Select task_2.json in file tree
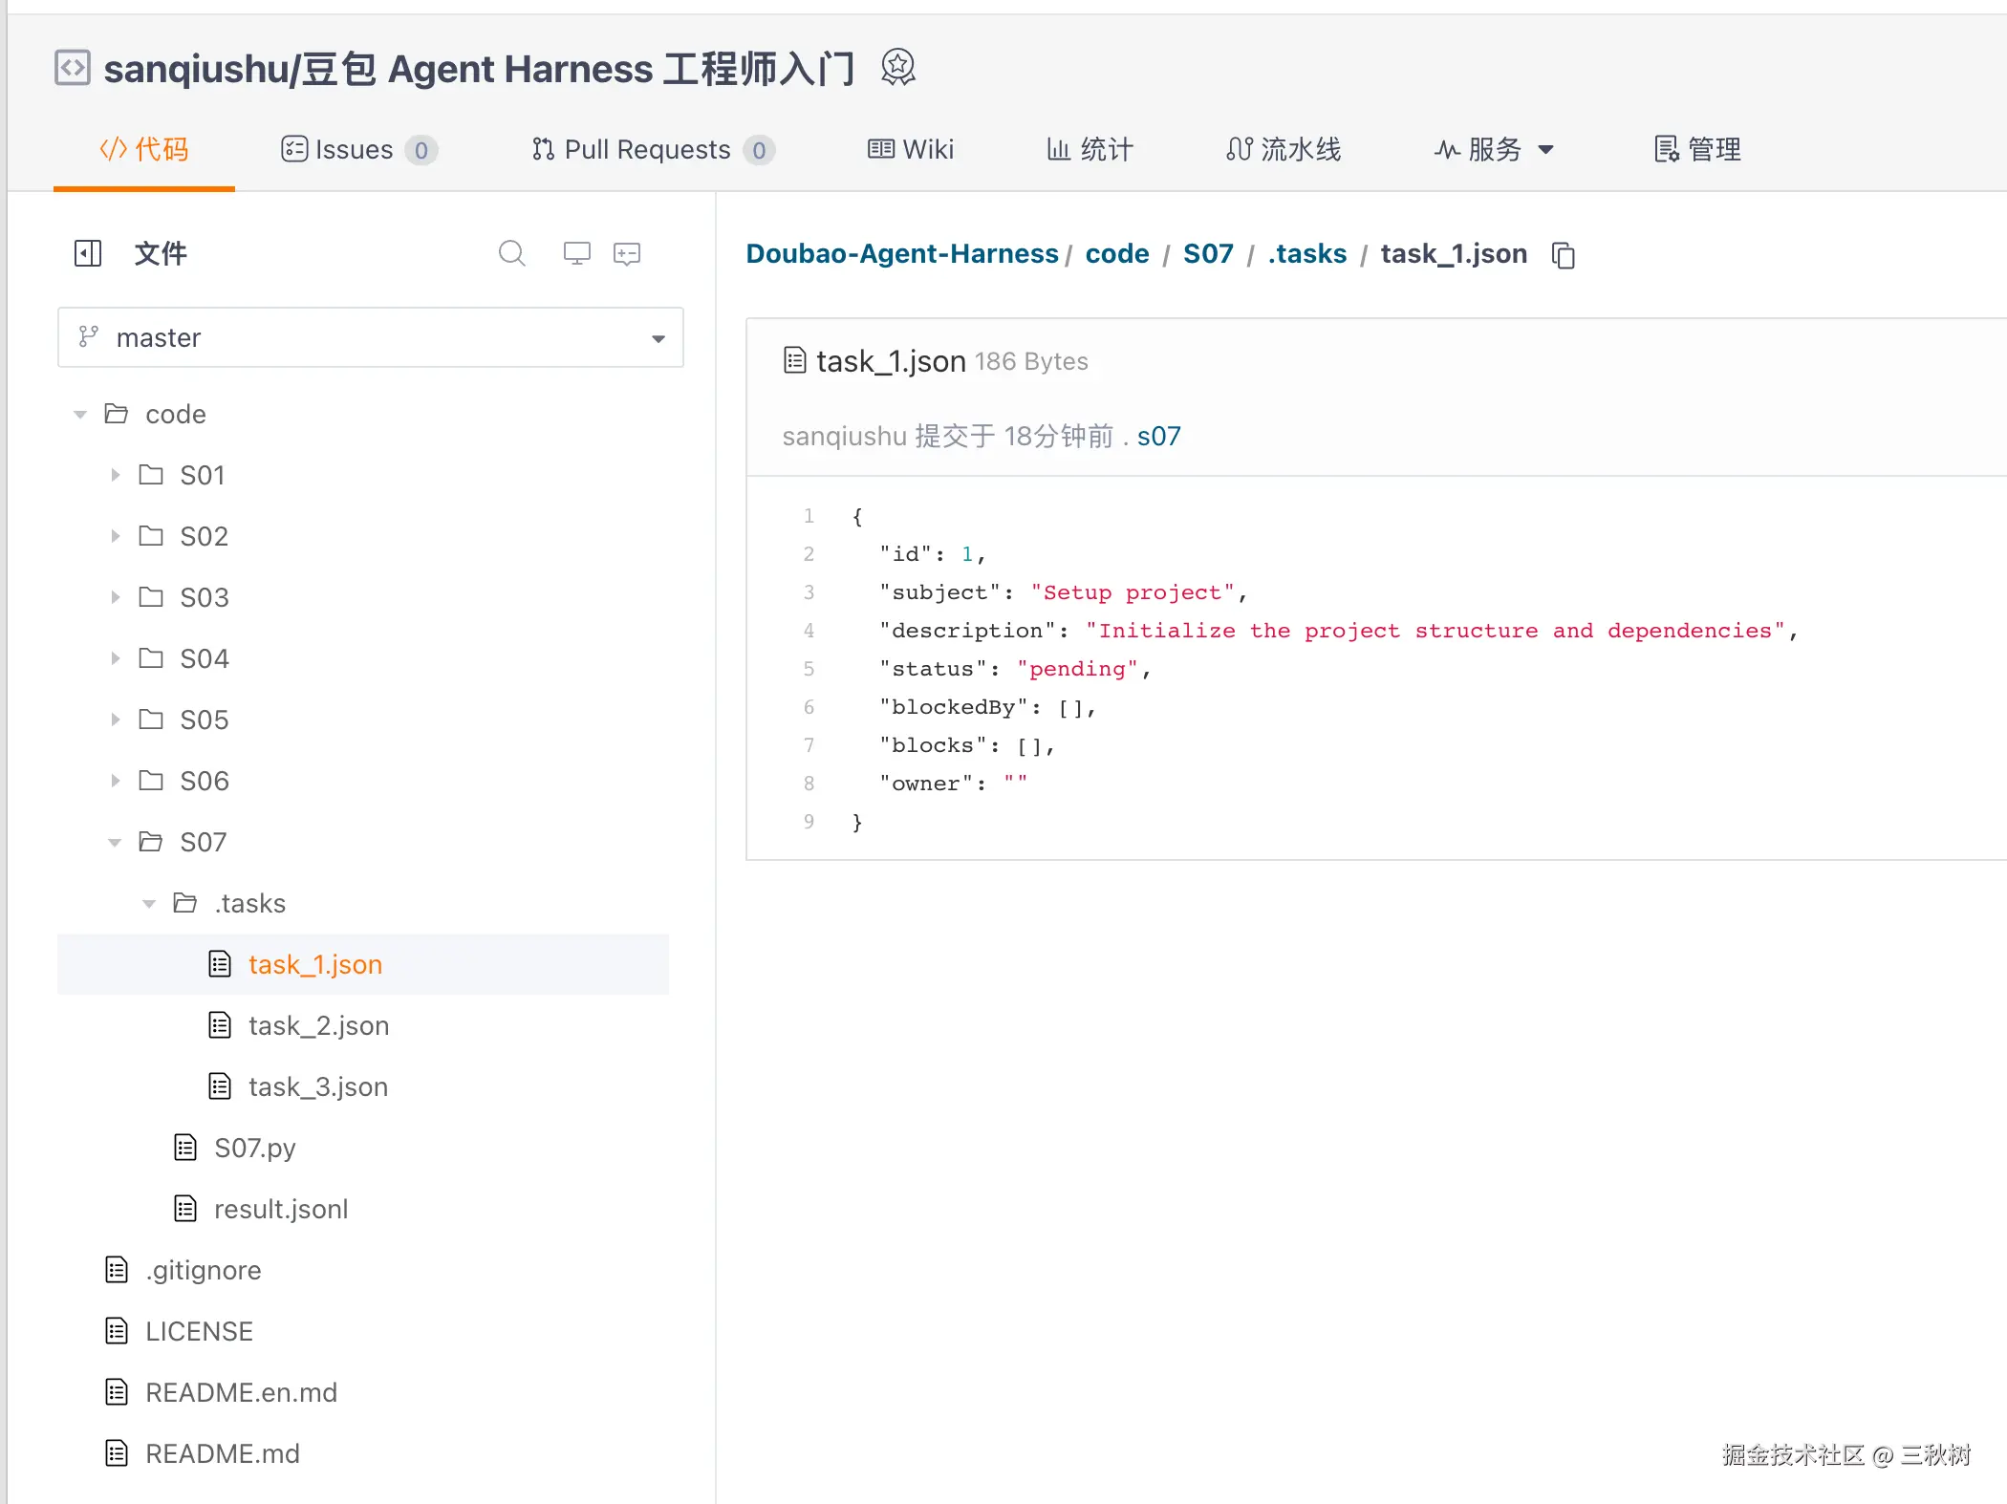Image resolution: width=2007 pixels, height=1504 pixels. [318, 1025]
